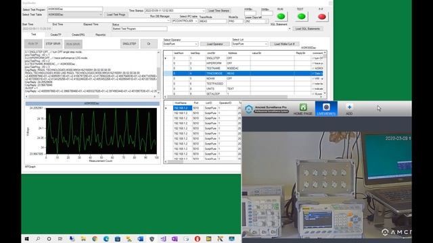The height and width of the screenshot is (243, 433).
Task: Click the Status text field
Action: (x=139, y=28)
